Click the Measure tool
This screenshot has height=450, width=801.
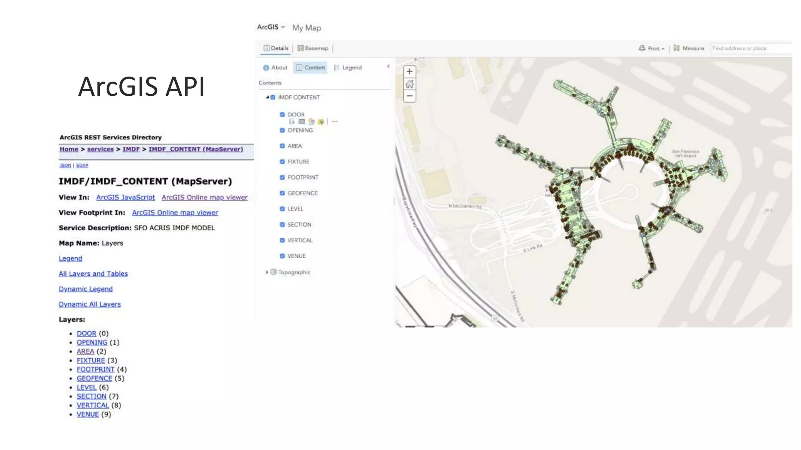[689, 48]
